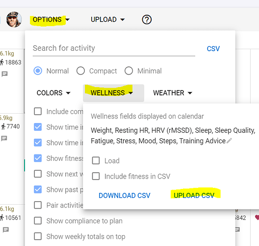Open the UPLOAD menu
Image resolution: width=259 pixels, height=246 pixels.
click(x=108, y=20)
